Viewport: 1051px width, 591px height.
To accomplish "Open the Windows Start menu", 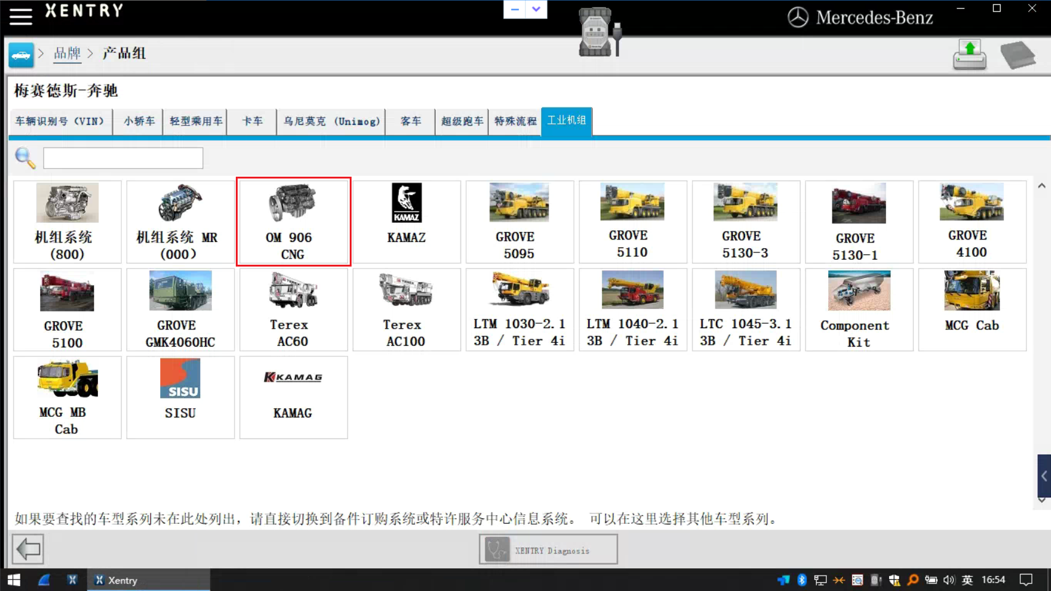I will [x=14, y=580].
